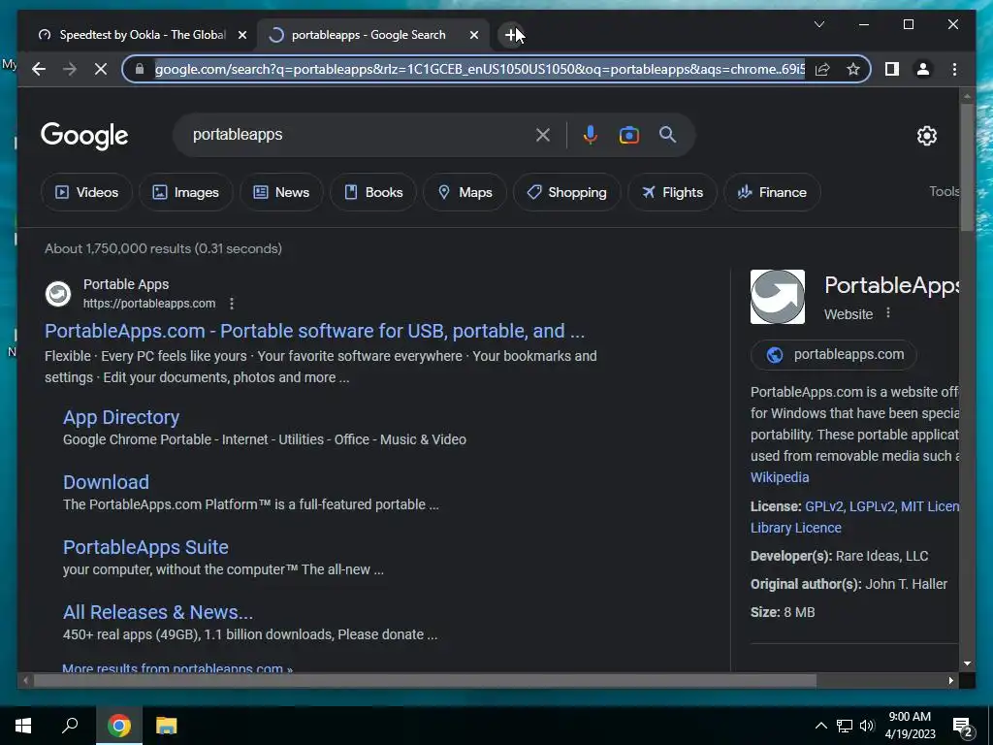The height and width of the screenshot is (745, 993).
Task: Open the Download sitelink
Action: pos(106,482)
